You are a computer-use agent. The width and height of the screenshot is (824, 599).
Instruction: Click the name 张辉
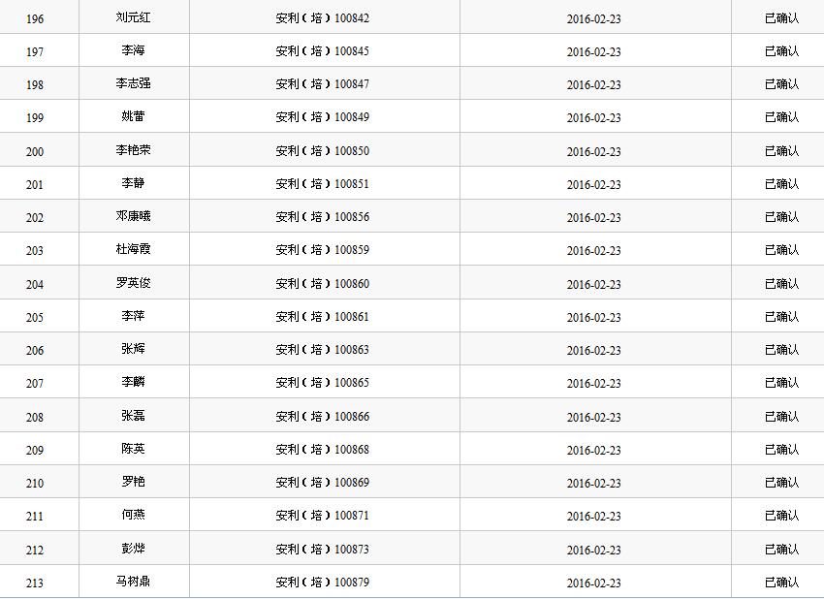pyautogui.click(x=133, y=350)
